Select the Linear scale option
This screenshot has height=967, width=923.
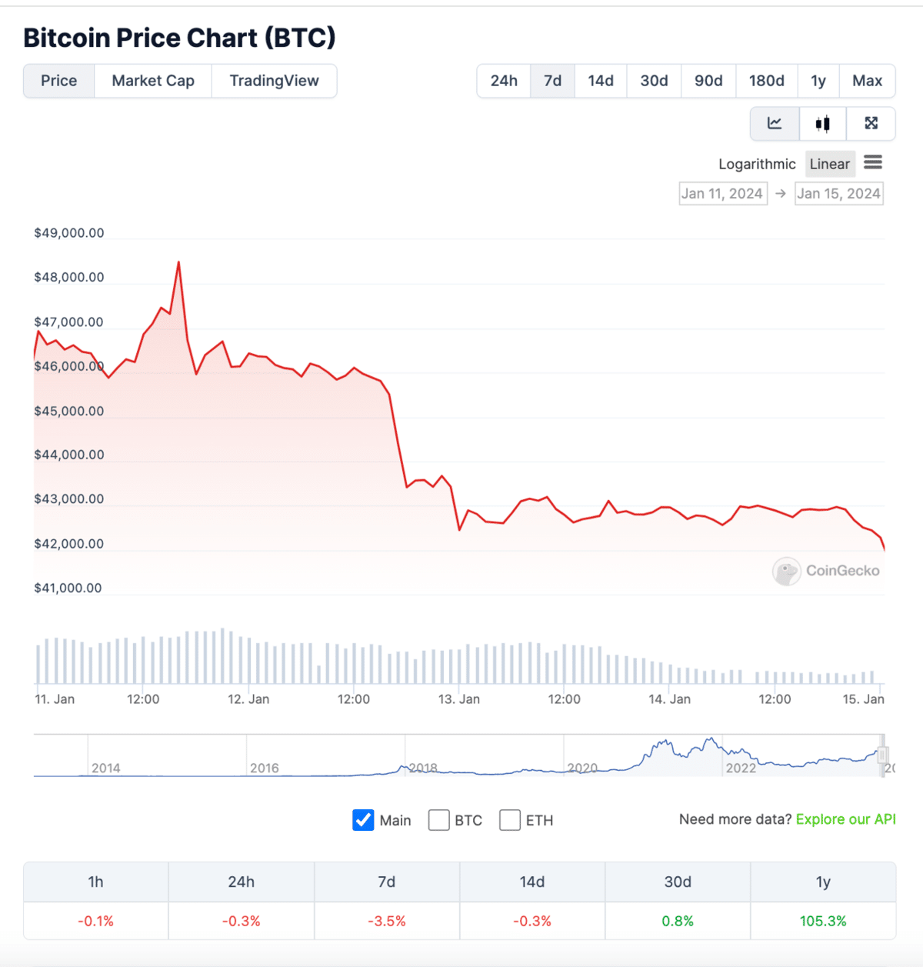point(830,163)
